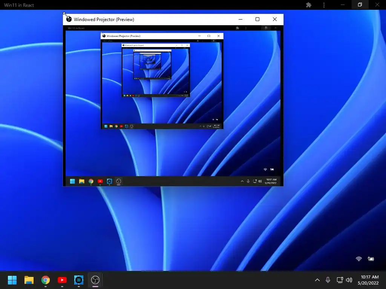Click the microphone icon in system tray
This screenshot has height=289, width=386.
[328, 280]
